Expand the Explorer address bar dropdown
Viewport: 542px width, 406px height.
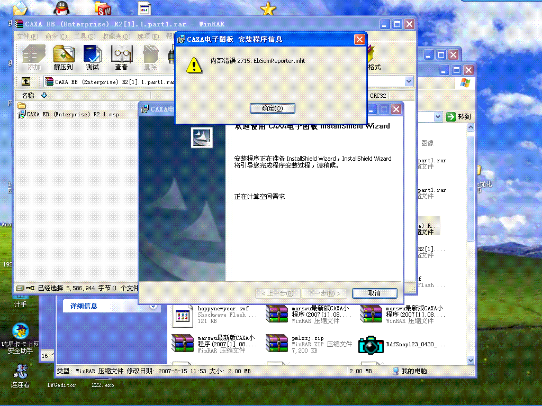coord(438,117)
